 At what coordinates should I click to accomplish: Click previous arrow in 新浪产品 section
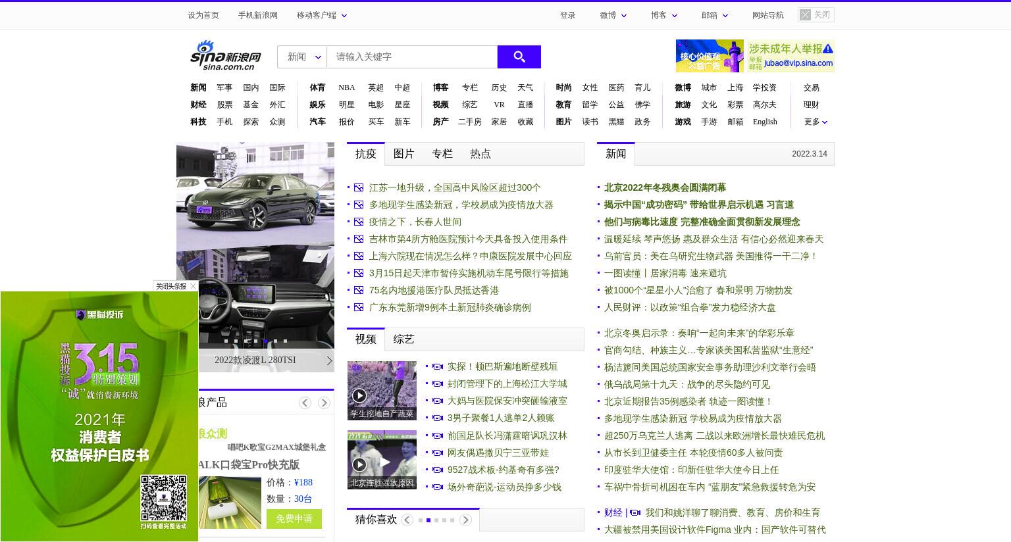point(305,403)
